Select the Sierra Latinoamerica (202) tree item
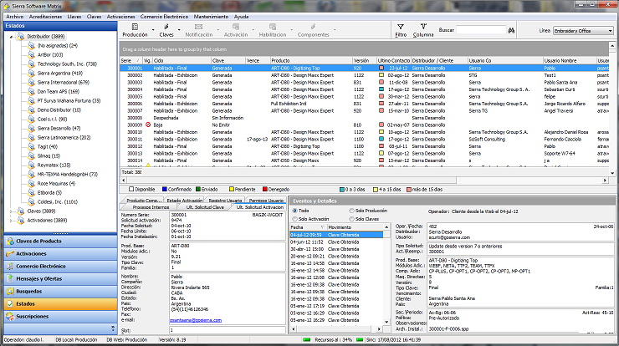The image size is (619, 346). click(x=64, y=138)
